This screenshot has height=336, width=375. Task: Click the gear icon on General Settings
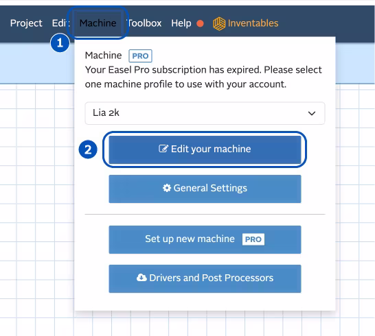point(167,188)
